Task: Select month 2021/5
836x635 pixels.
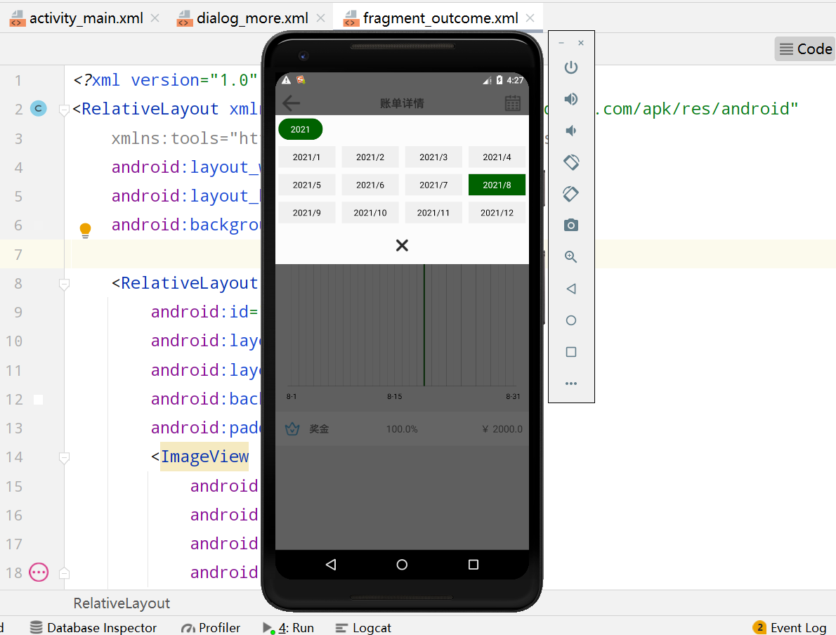Action: 306,185
